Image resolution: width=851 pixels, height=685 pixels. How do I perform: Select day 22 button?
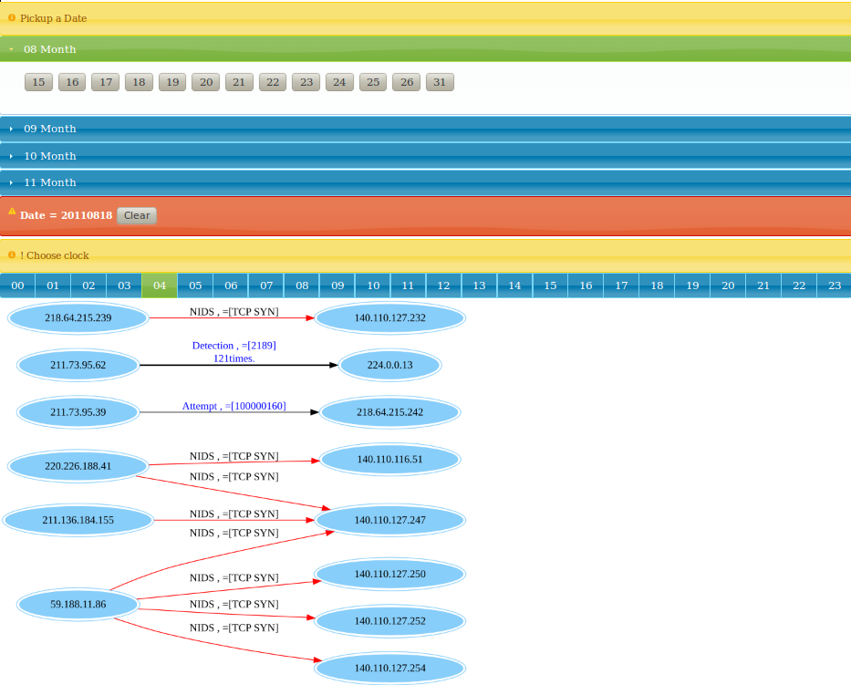tap(273, 82)
